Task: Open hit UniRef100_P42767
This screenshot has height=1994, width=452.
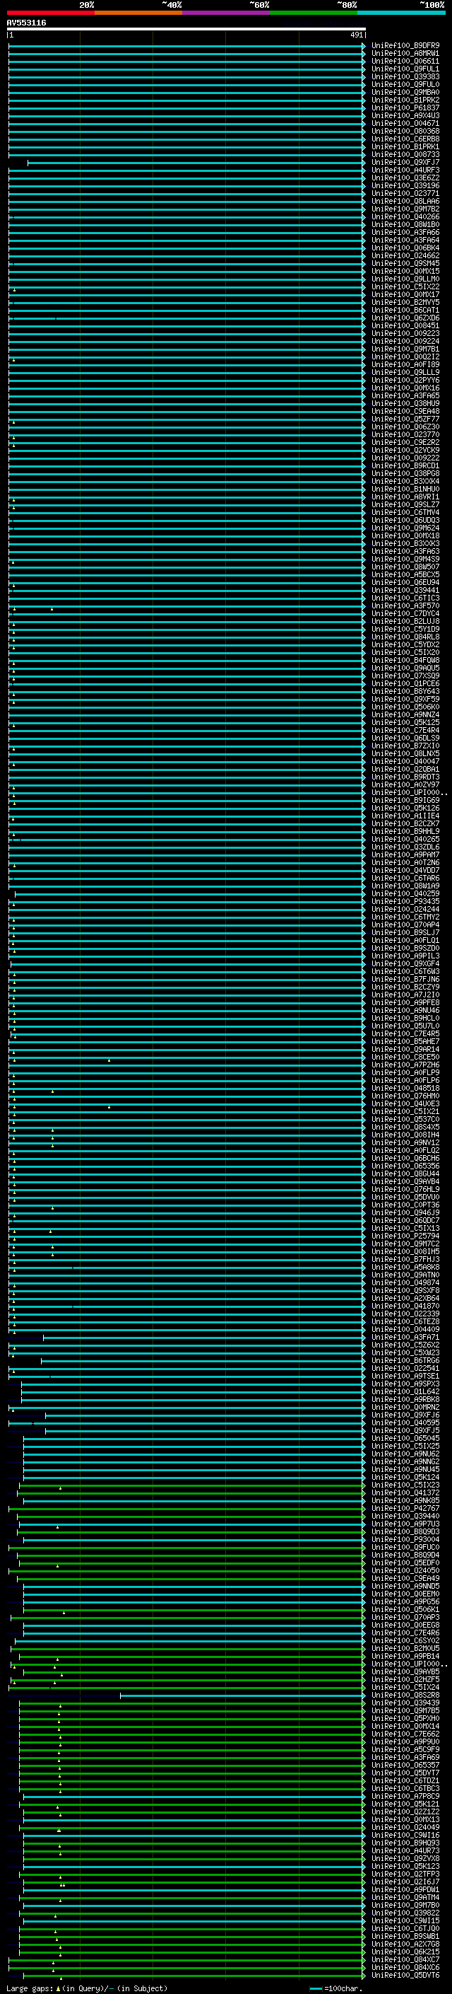Action: (405, 1509)
